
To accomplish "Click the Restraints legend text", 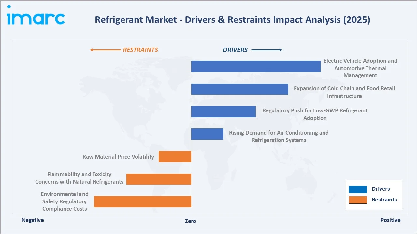I will (x=384, y=200).
